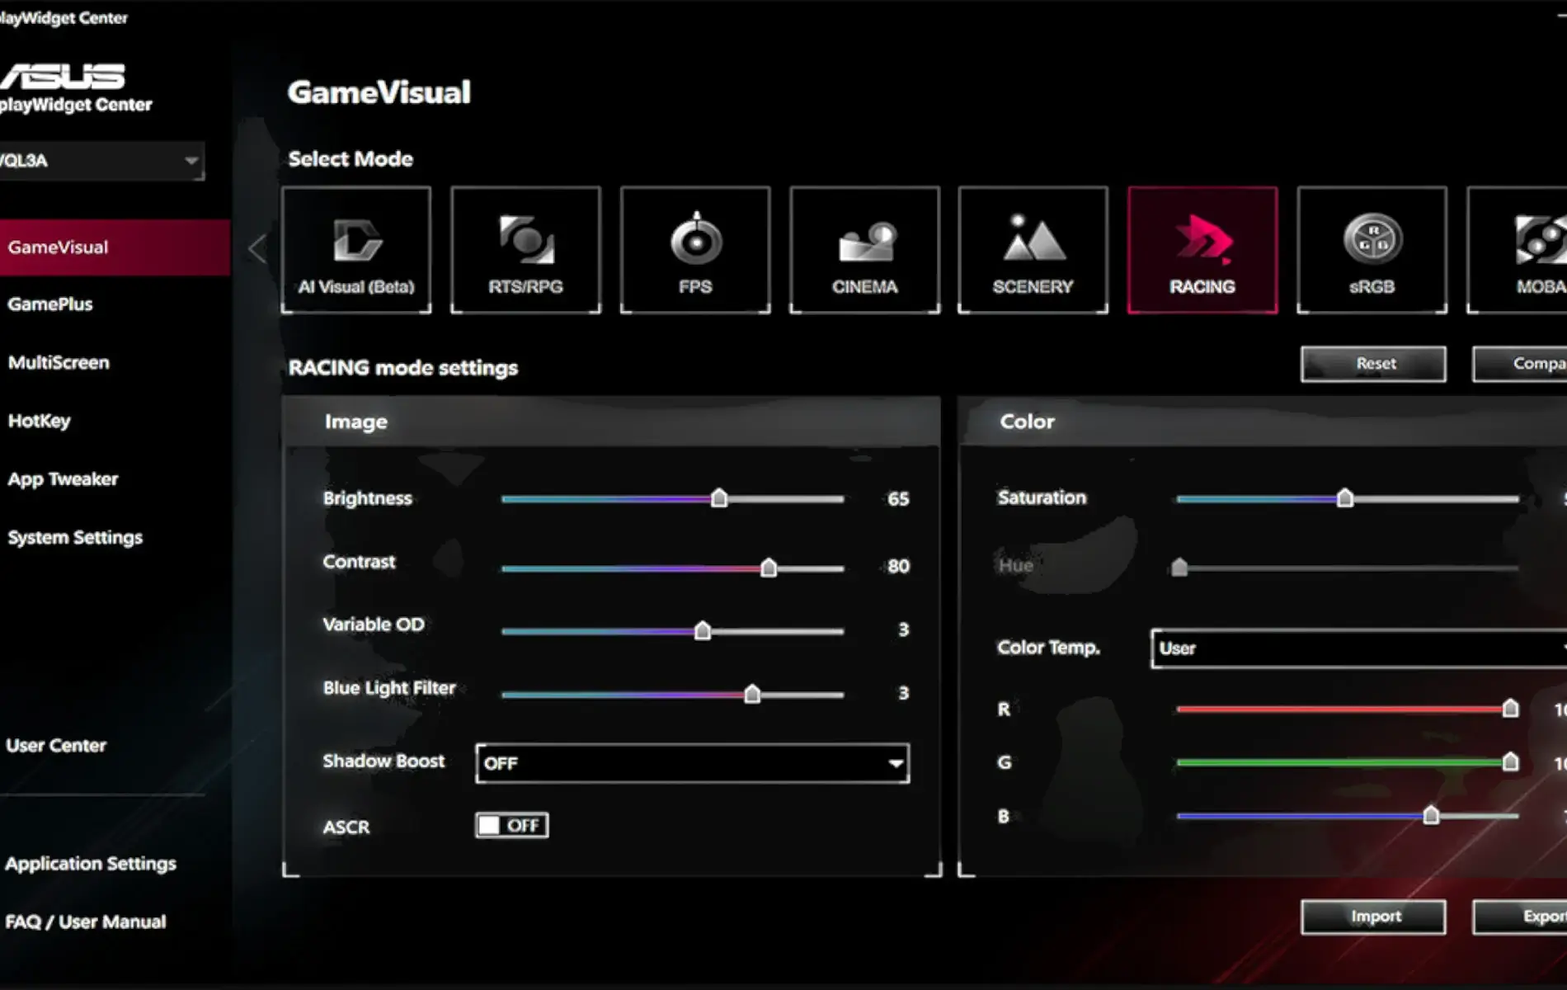Click the Saturation slider

pos(1348,498)
